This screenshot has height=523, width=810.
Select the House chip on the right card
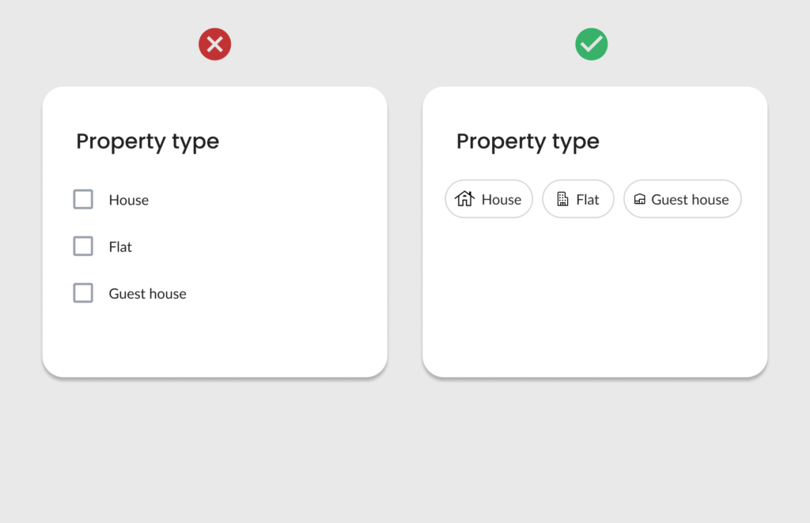[x=489, y=199]
